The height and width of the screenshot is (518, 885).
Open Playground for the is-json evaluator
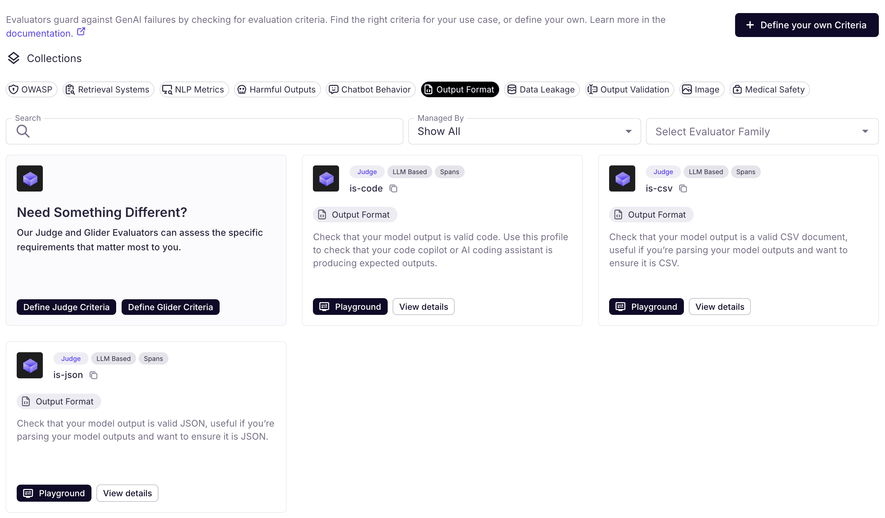click(54, 493)
